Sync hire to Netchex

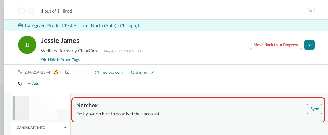(x=314, y=109)
